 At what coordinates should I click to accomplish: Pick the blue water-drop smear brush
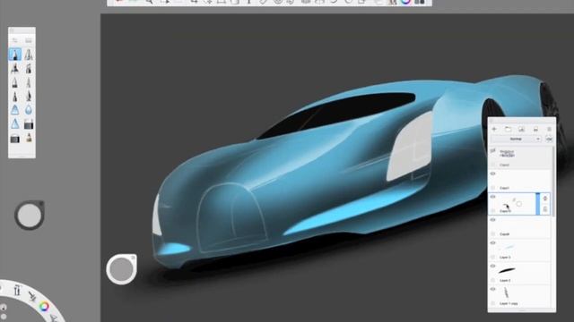coord(29,109)
